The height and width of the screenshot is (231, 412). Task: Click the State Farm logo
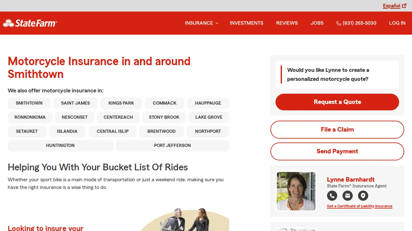pos(30,23)
